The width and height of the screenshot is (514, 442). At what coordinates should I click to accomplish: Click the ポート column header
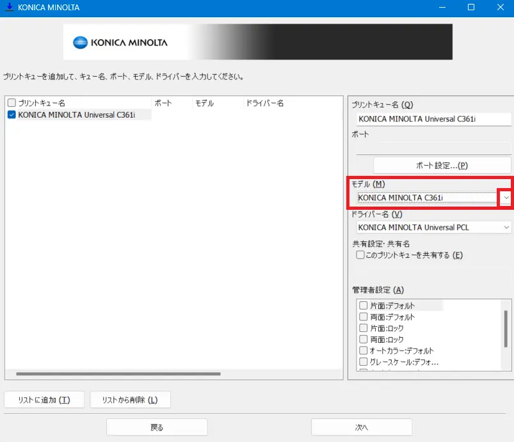pos(163,103)
